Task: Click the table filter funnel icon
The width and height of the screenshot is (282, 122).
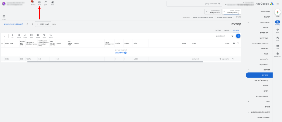Action: [232, 36]
